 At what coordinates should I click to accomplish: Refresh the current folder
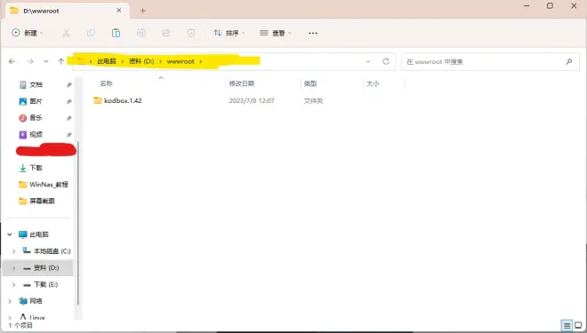click(x=386, y=61)
